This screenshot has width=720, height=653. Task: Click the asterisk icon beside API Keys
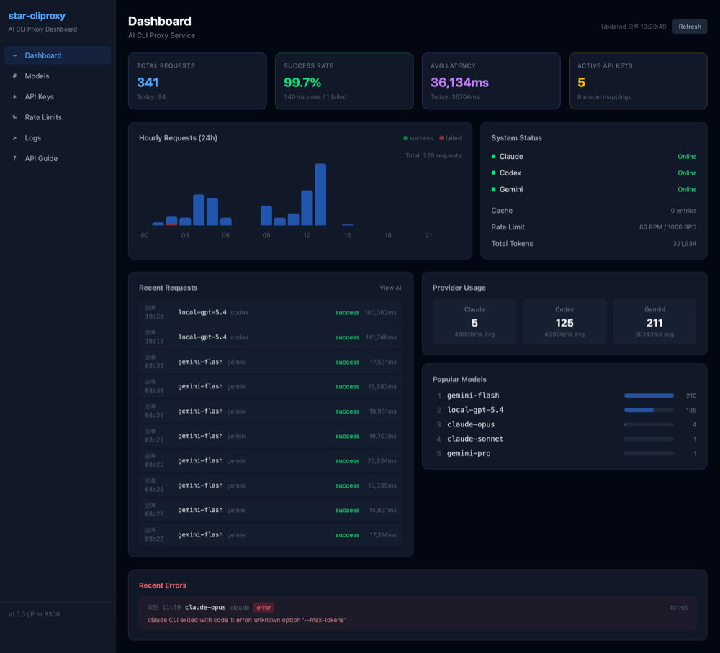14,97
